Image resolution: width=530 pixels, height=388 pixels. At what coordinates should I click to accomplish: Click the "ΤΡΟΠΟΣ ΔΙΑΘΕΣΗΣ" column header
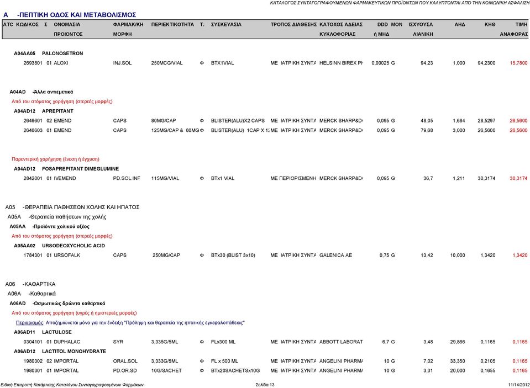(293, 24)
